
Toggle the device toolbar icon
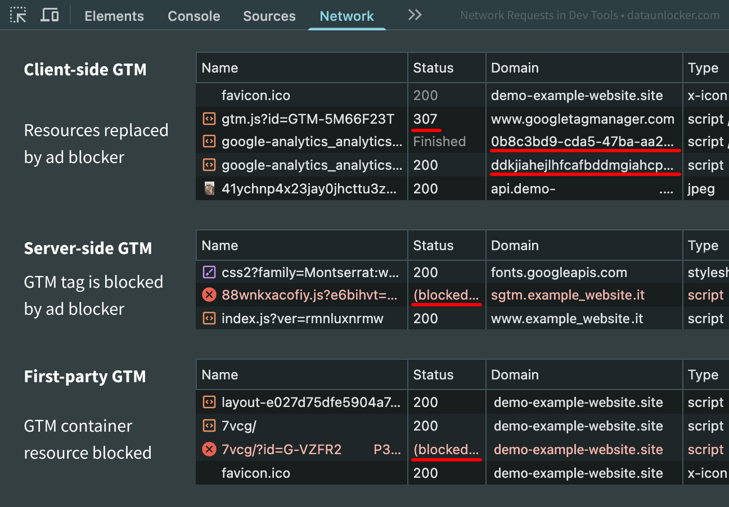50,15
